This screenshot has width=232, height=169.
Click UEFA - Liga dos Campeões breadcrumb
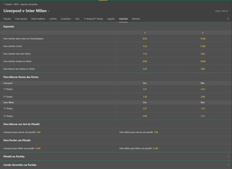pos(26,4)
